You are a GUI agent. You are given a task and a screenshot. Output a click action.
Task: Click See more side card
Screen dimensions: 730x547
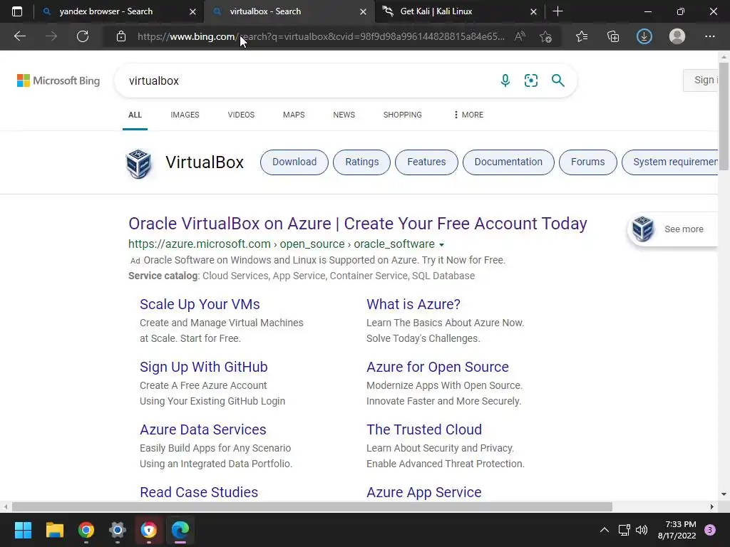pos(673,229)
